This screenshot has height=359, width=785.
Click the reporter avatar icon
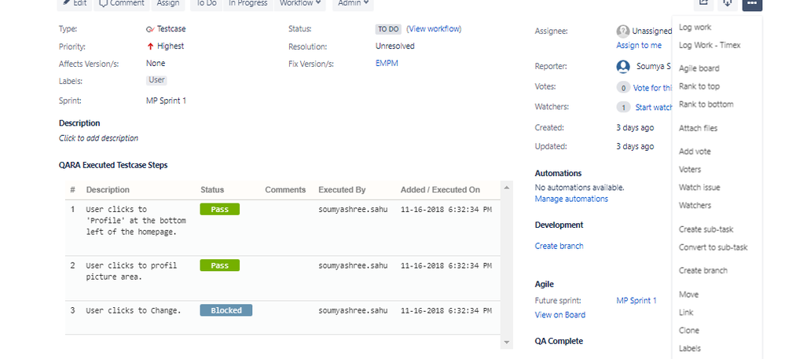(623, 67)
